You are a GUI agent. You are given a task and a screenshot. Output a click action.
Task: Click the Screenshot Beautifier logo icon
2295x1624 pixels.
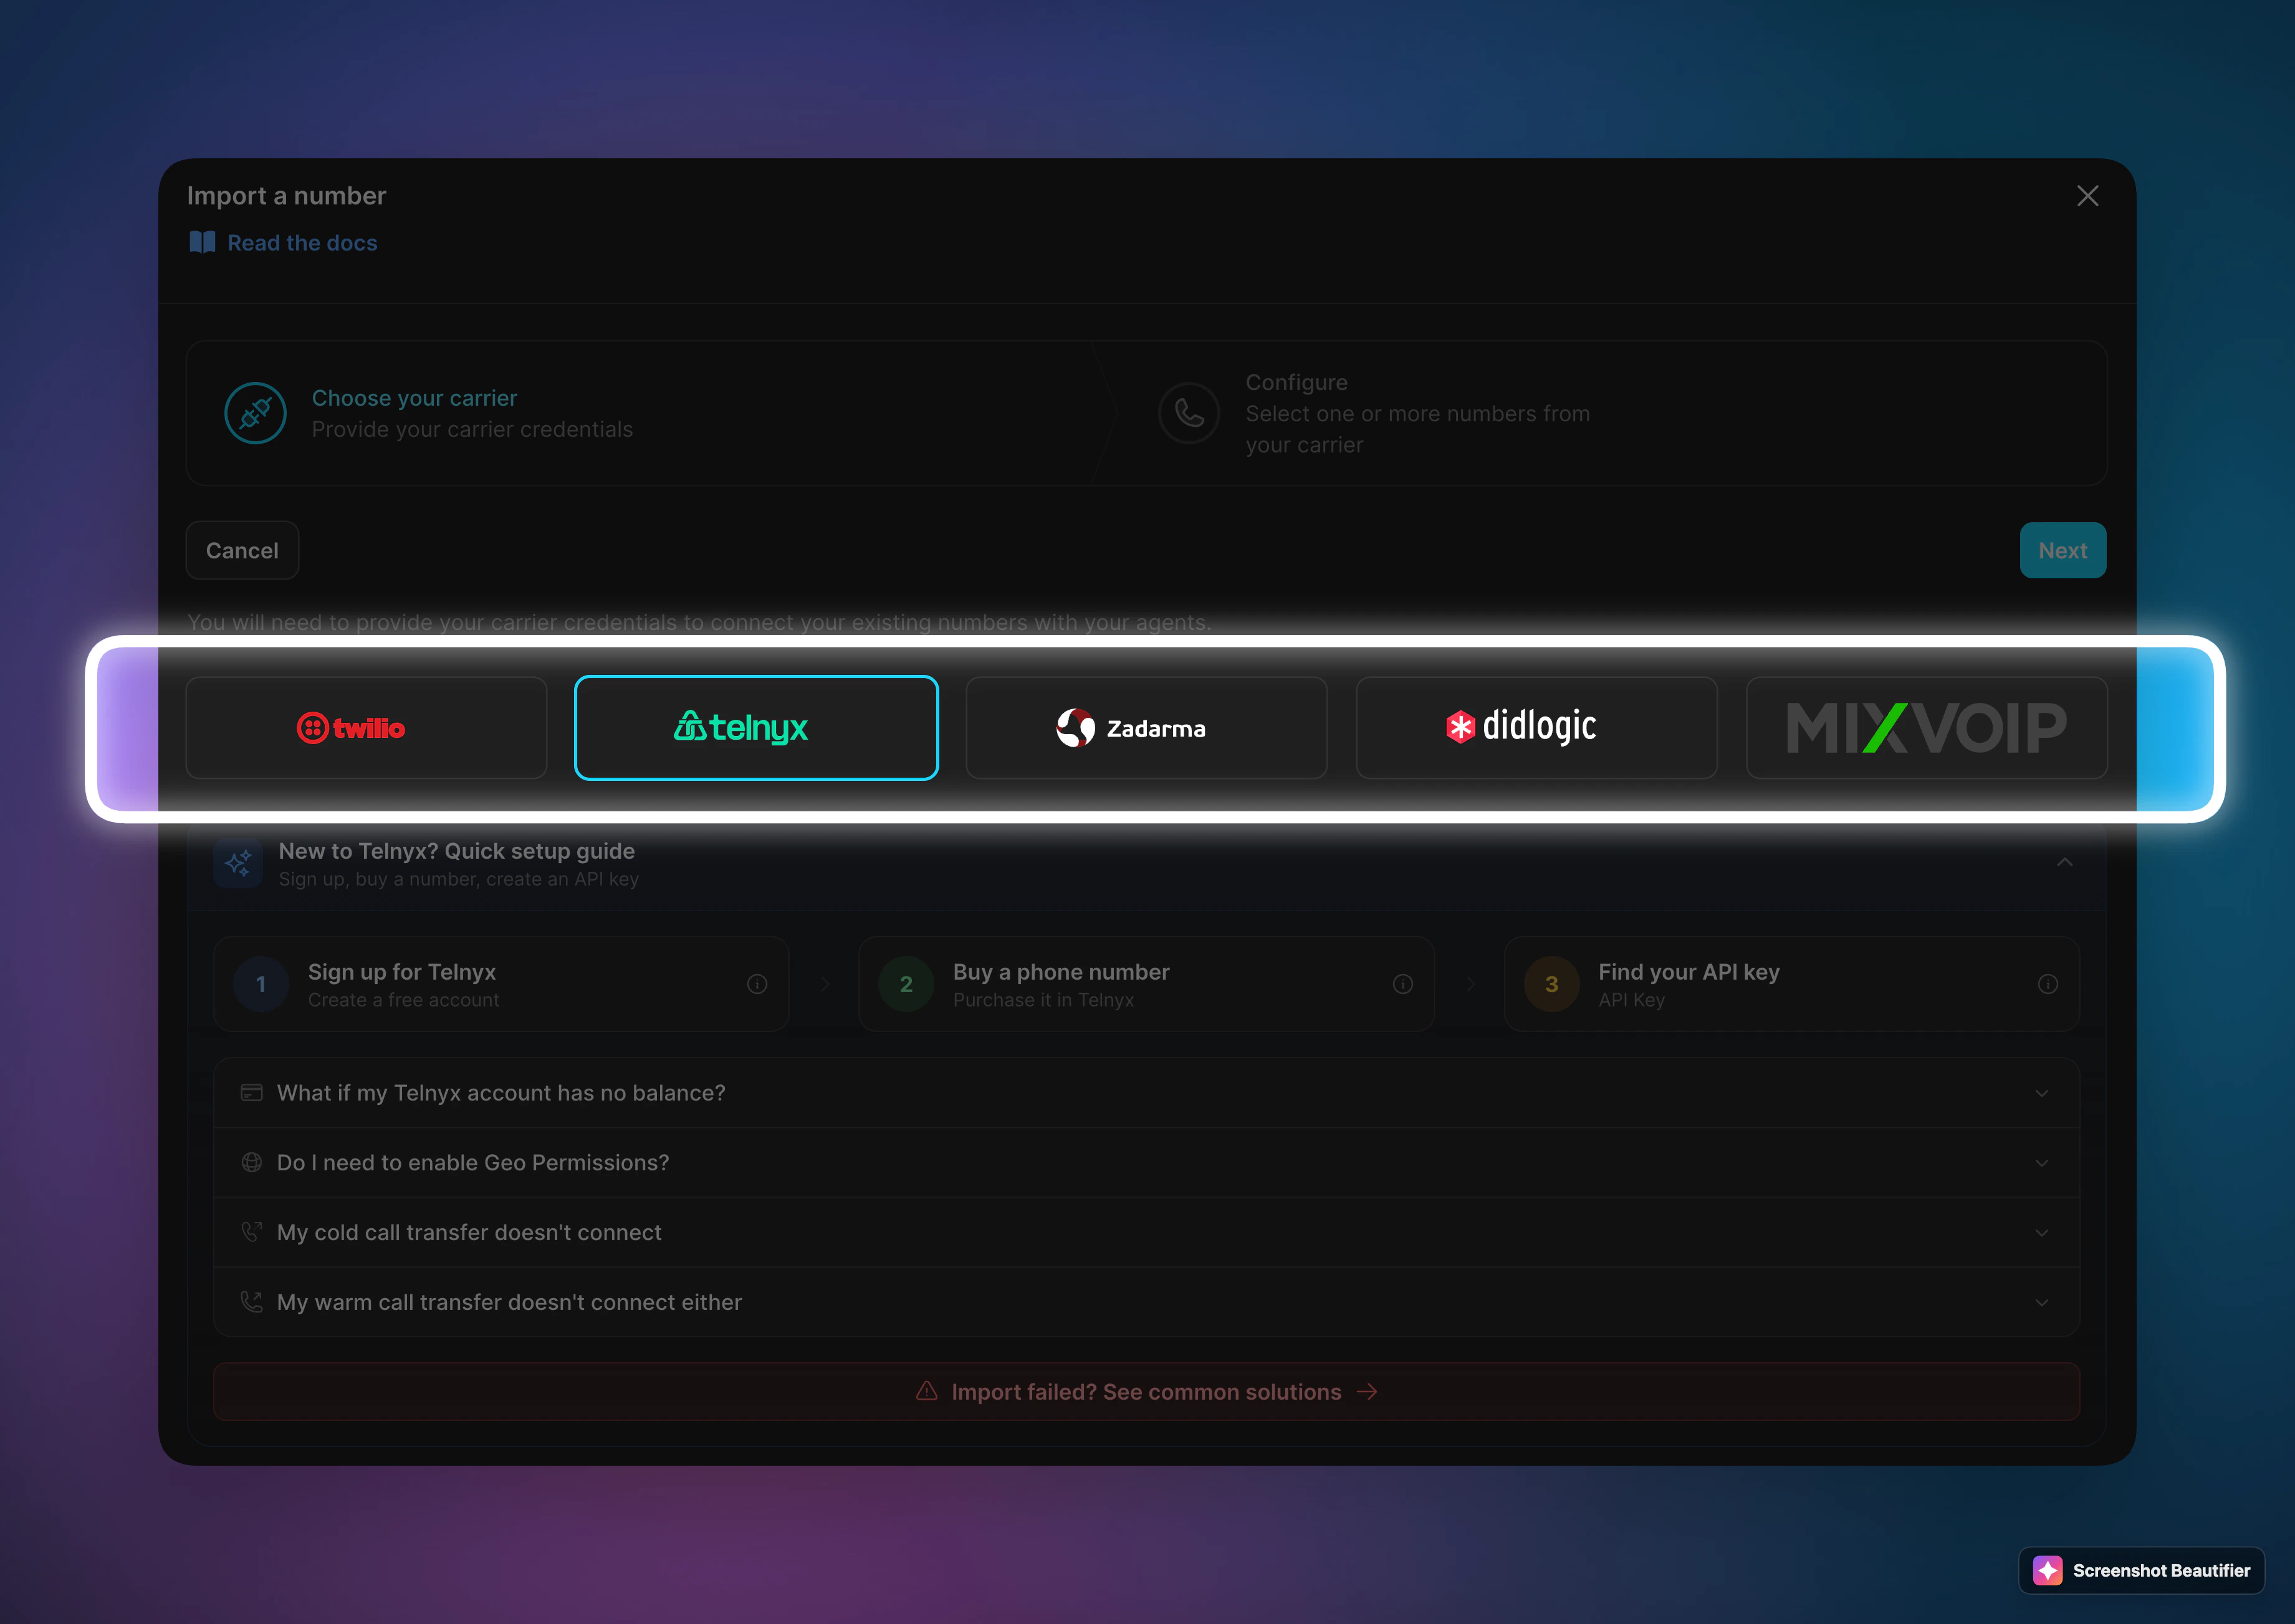coord(2048,1571)
